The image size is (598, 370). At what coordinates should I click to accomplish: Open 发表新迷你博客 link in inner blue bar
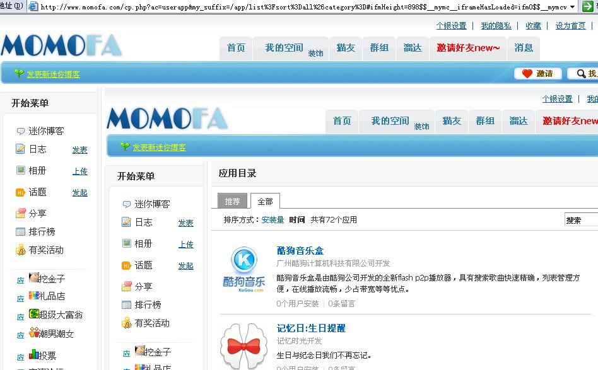(x=159, y=147)
